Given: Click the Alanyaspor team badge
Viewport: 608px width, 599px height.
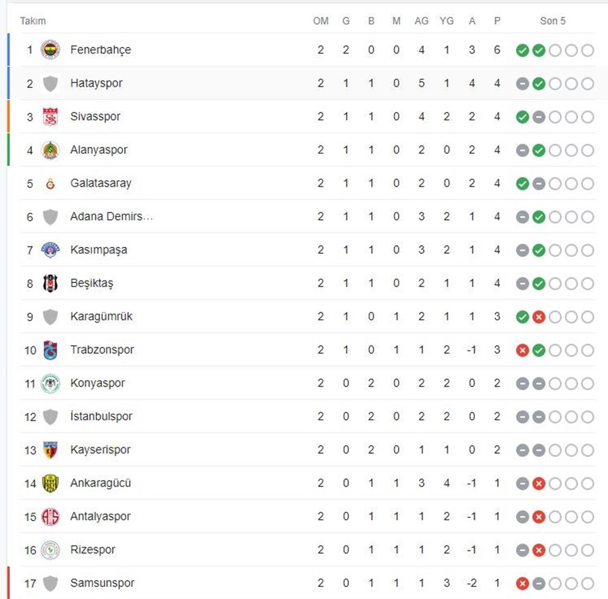Looking at the screenshot, I should (51, 150).
